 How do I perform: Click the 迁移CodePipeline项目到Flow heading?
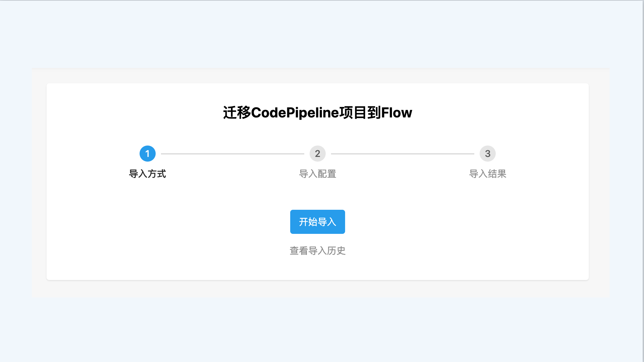click(x=317, y=112)
